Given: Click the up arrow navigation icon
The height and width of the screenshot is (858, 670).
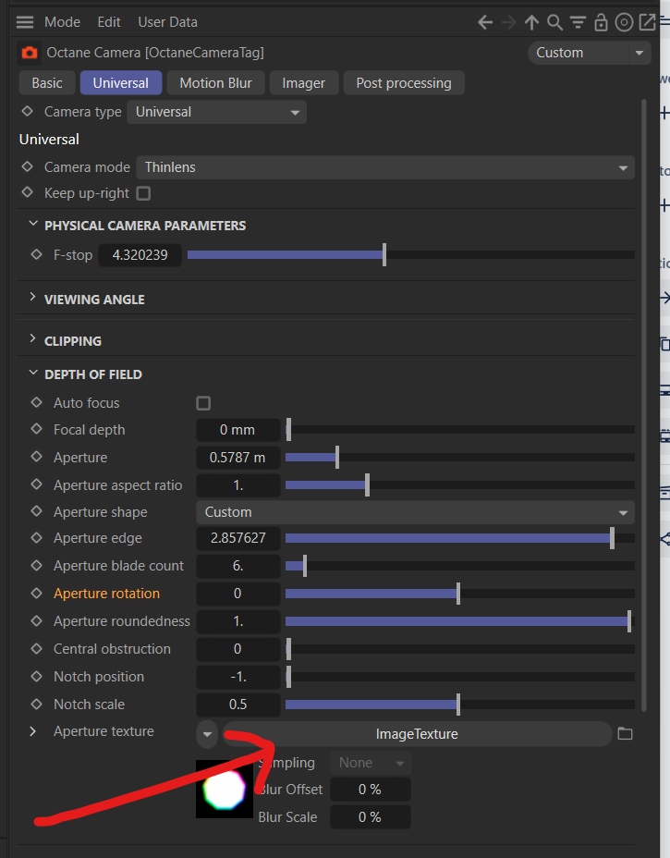Looking at the screenshot, I should point(531,22).
